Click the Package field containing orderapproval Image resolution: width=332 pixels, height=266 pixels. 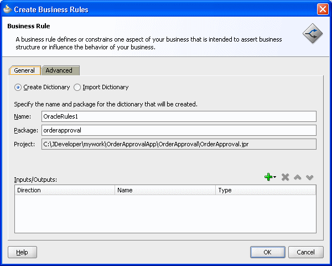[179, 130]
